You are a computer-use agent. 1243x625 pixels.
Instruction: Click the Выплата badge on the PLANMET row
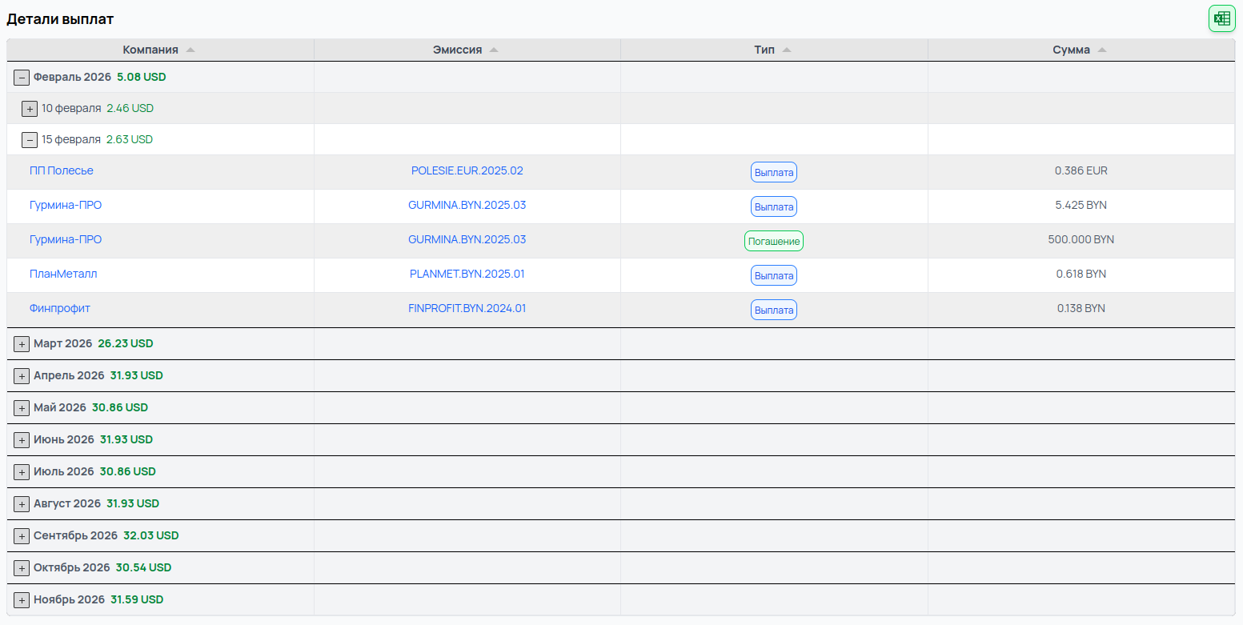773,274
